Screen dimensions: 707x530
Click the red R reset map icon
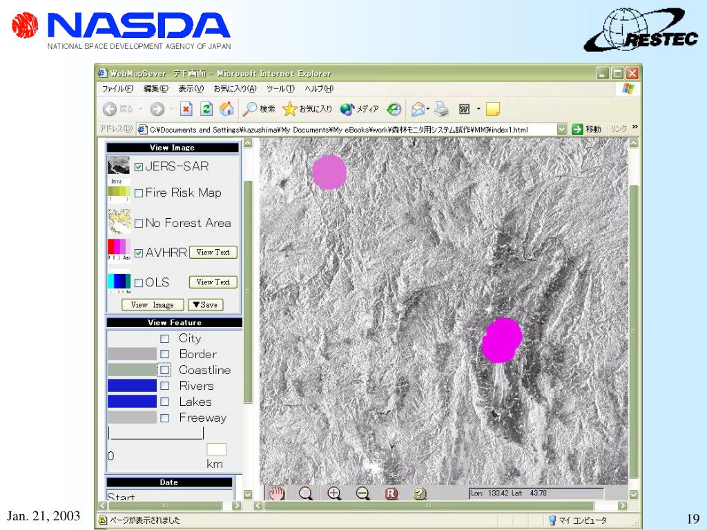tap(392, 493)
